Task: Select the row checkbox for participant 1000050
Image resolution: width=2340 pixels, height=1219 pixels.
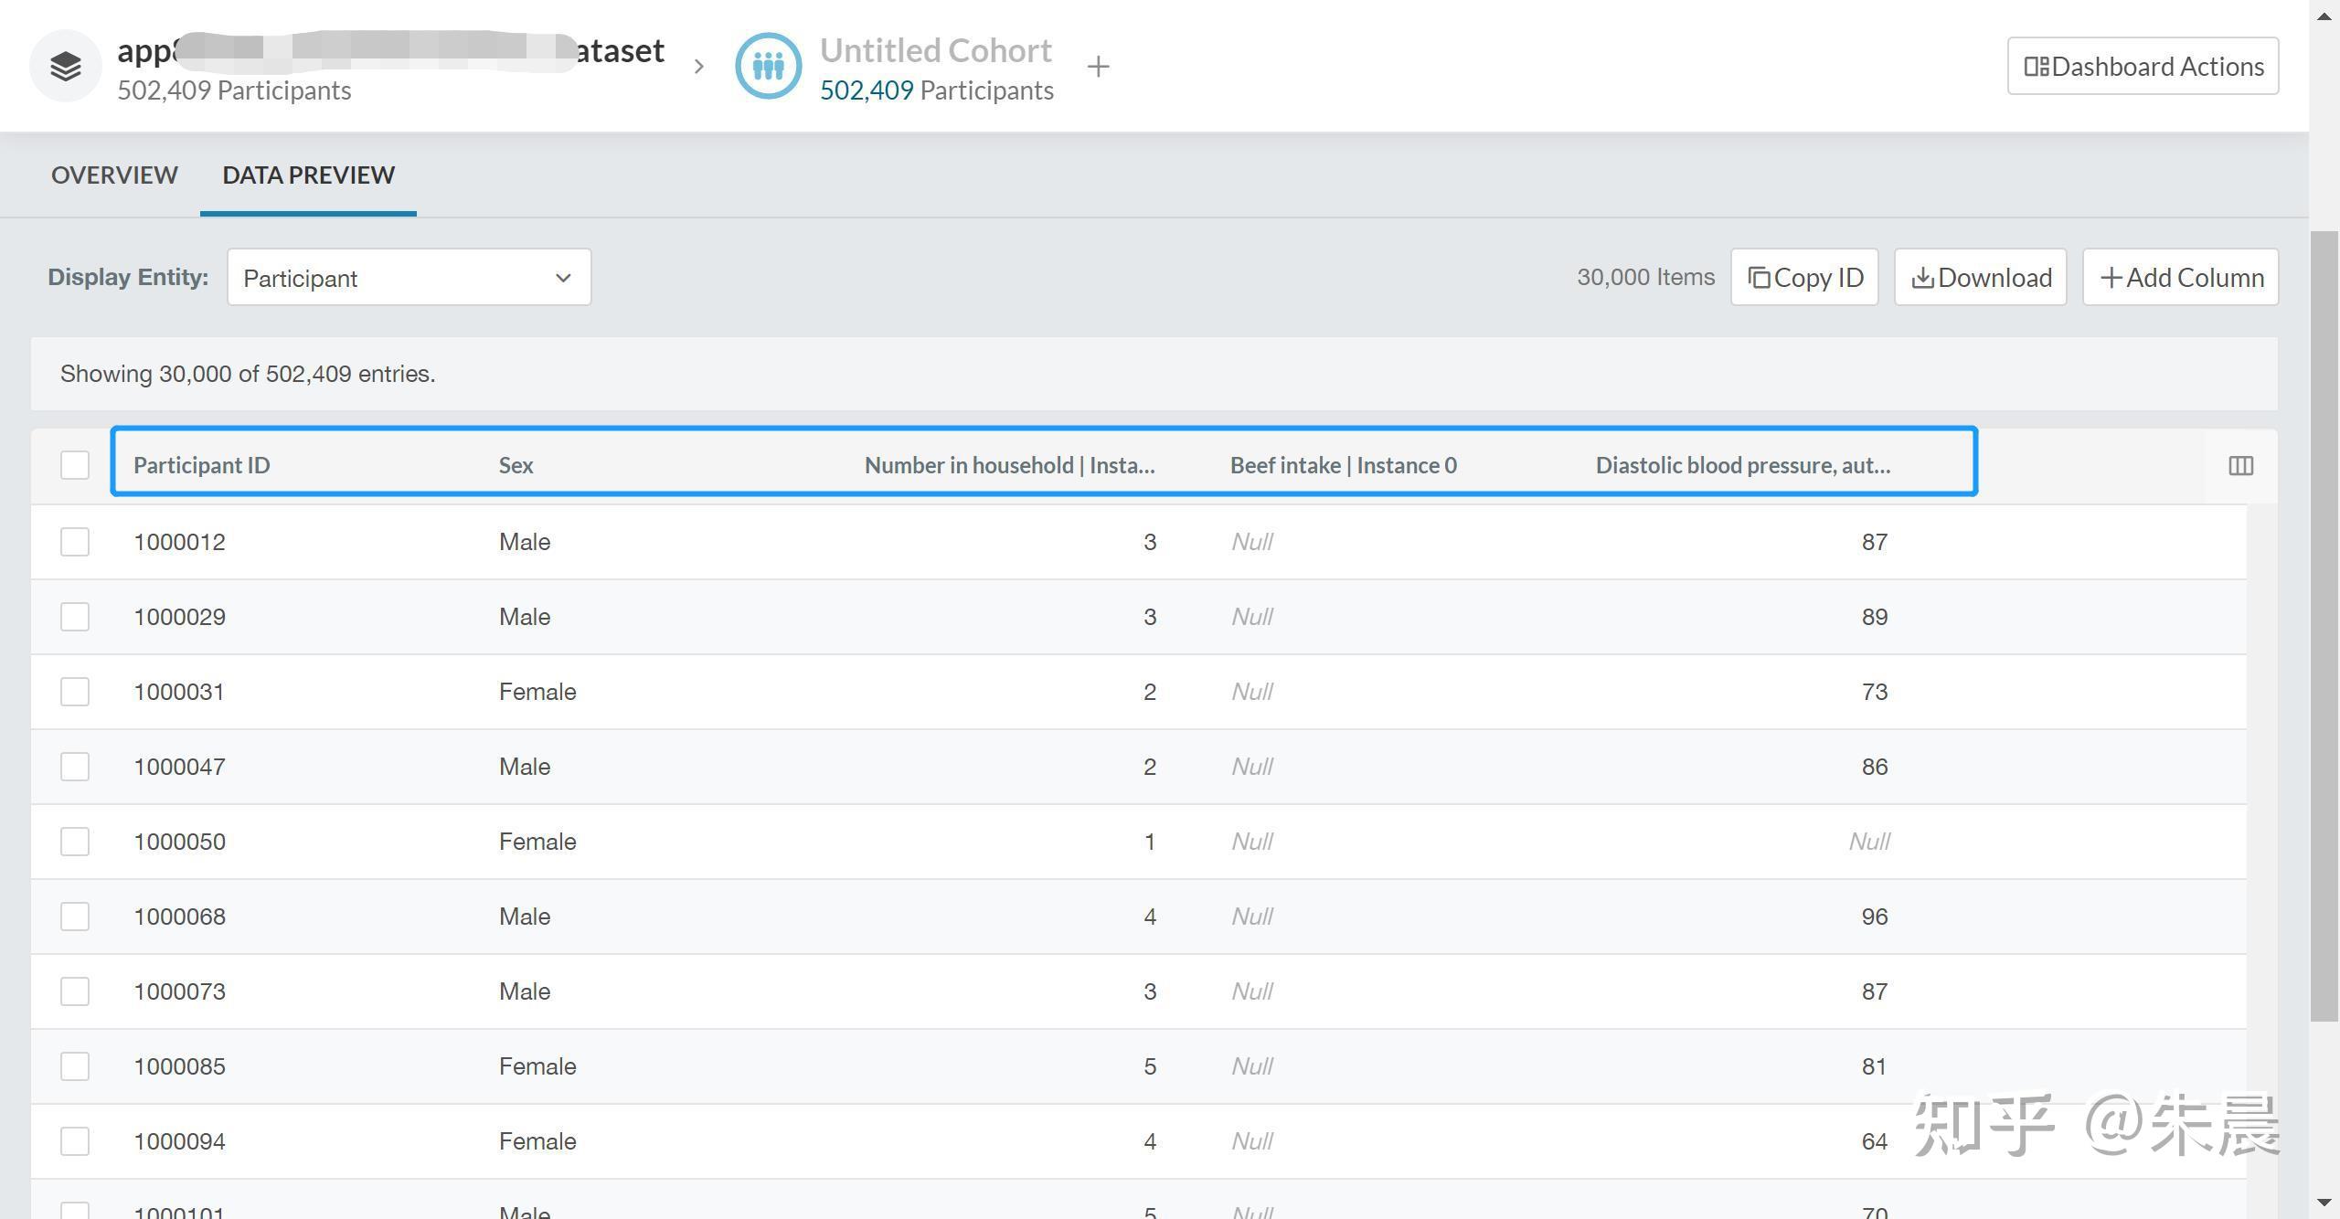Action: (75, 842)
